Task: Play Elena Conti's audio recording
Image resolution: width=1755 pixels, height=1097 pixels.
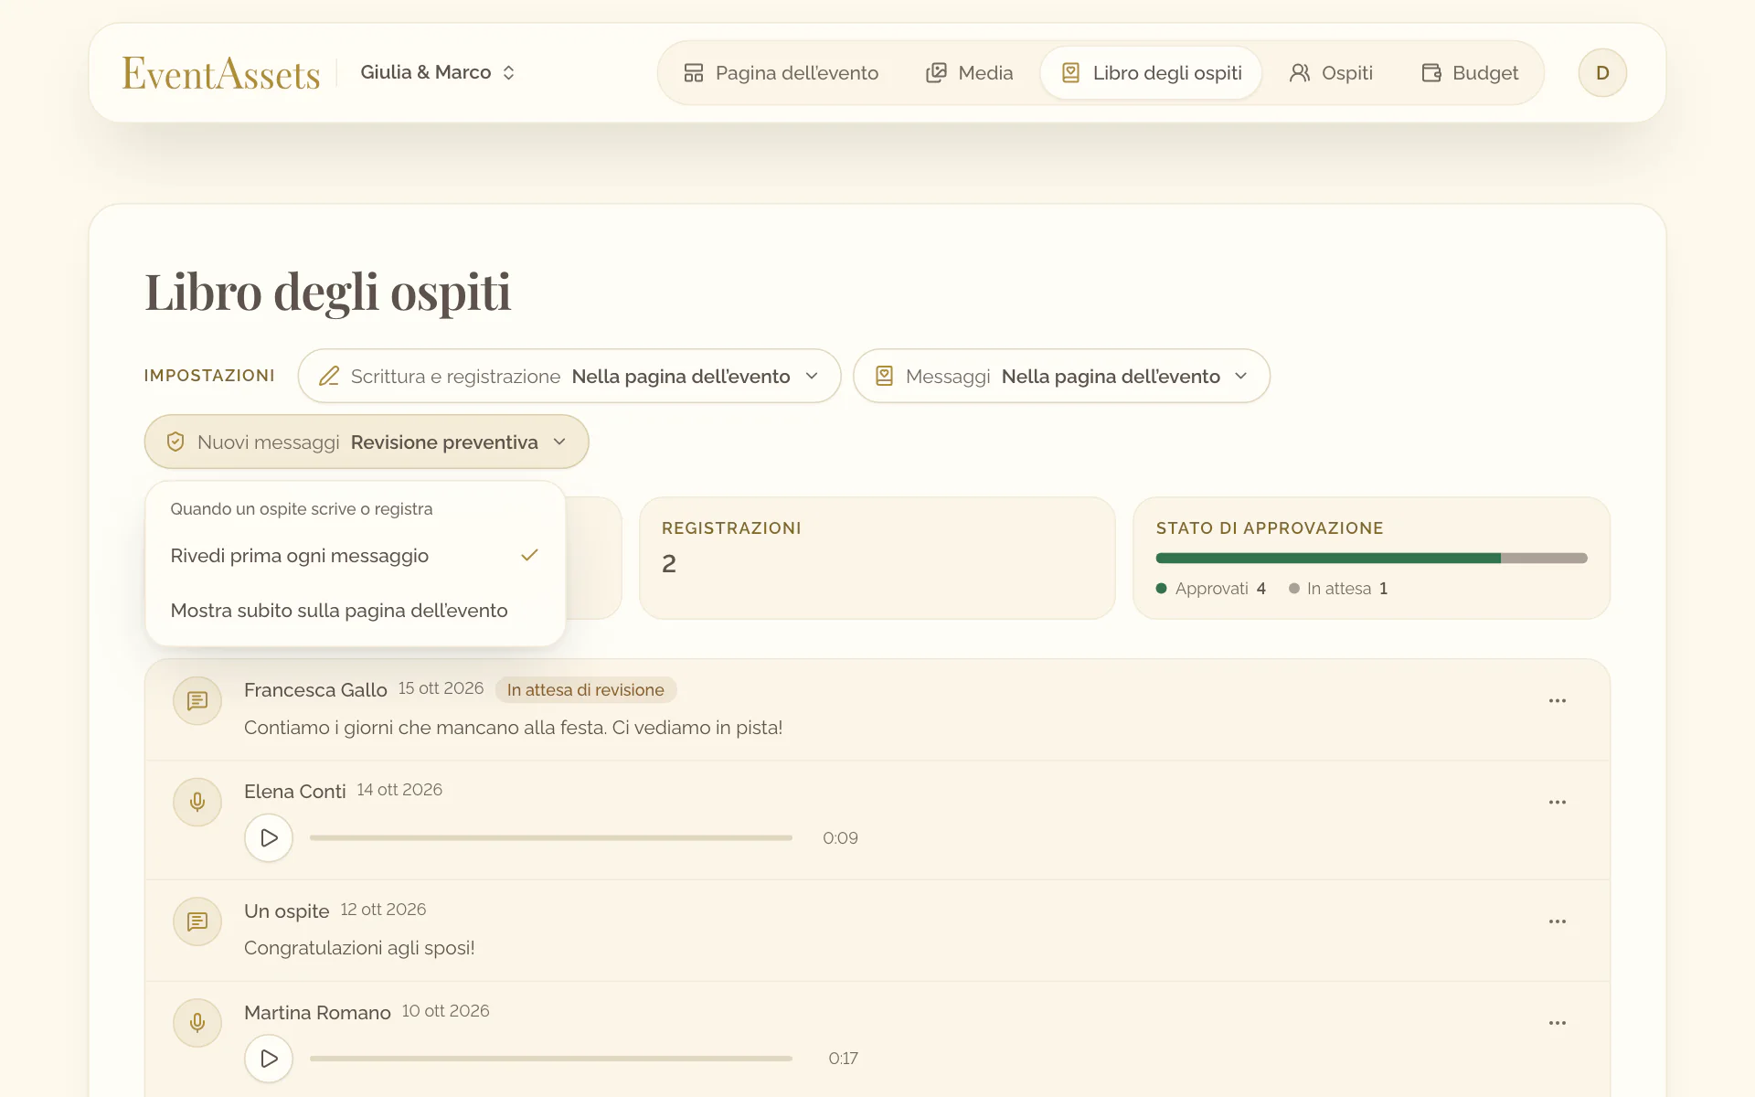Action: tap(269, 837)
